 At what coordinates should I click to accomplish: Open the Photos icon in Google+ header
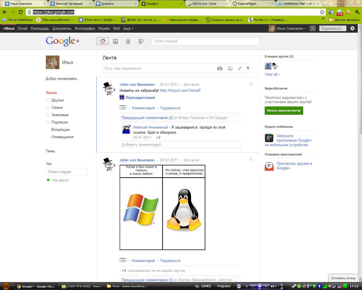[x=115, y=41]
